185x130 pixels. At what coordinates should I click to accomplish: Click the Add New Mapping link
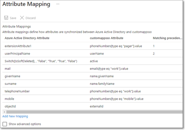(15, 116)
